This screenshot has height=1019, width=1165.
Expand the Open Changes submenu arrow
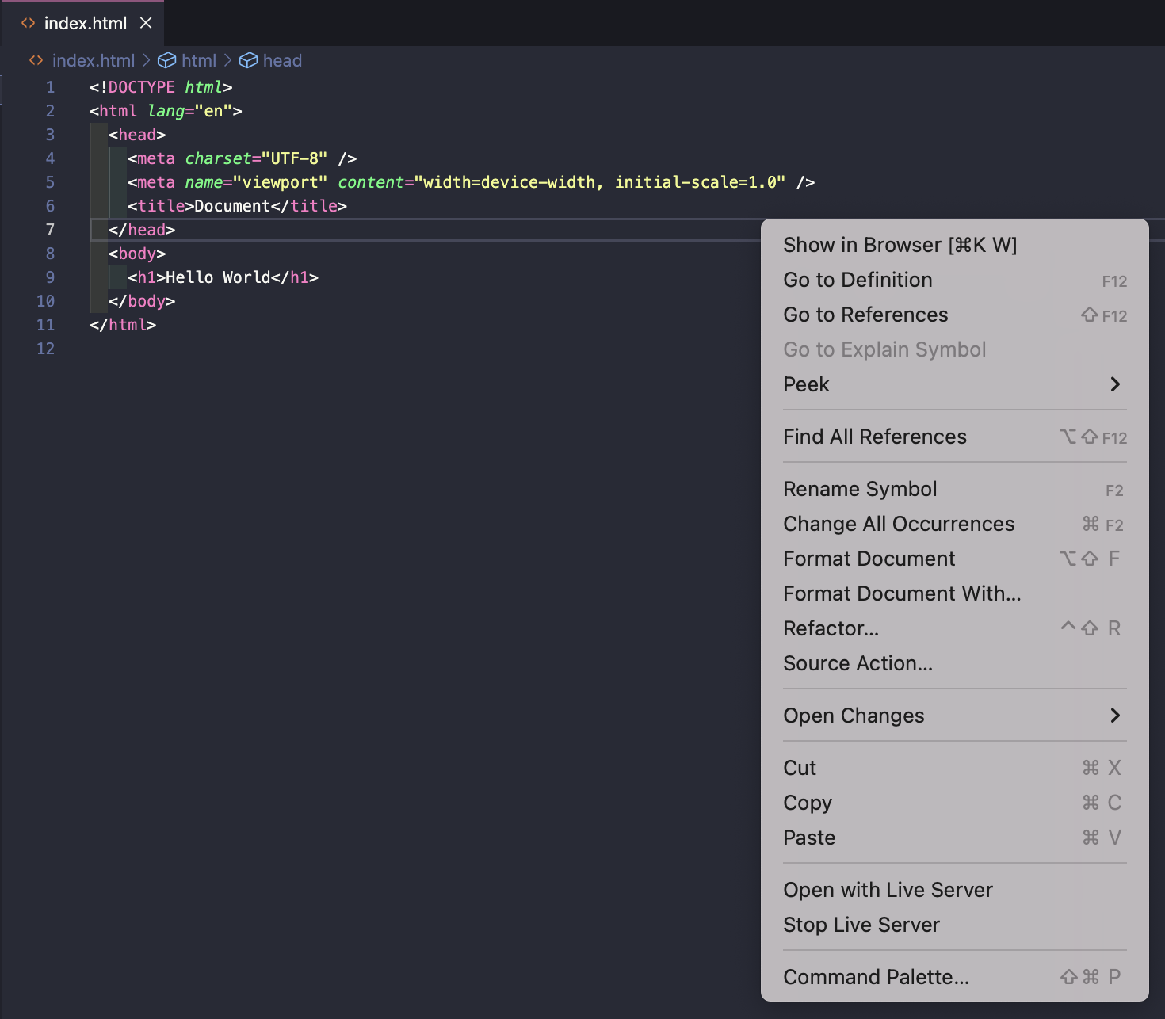coord(1114,716)
